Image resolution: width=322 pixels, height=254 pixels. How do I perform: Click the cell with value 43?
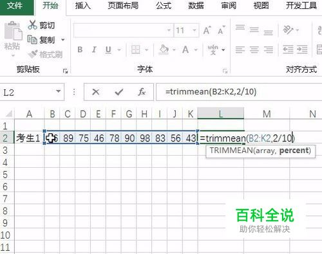tap(190, 138)
